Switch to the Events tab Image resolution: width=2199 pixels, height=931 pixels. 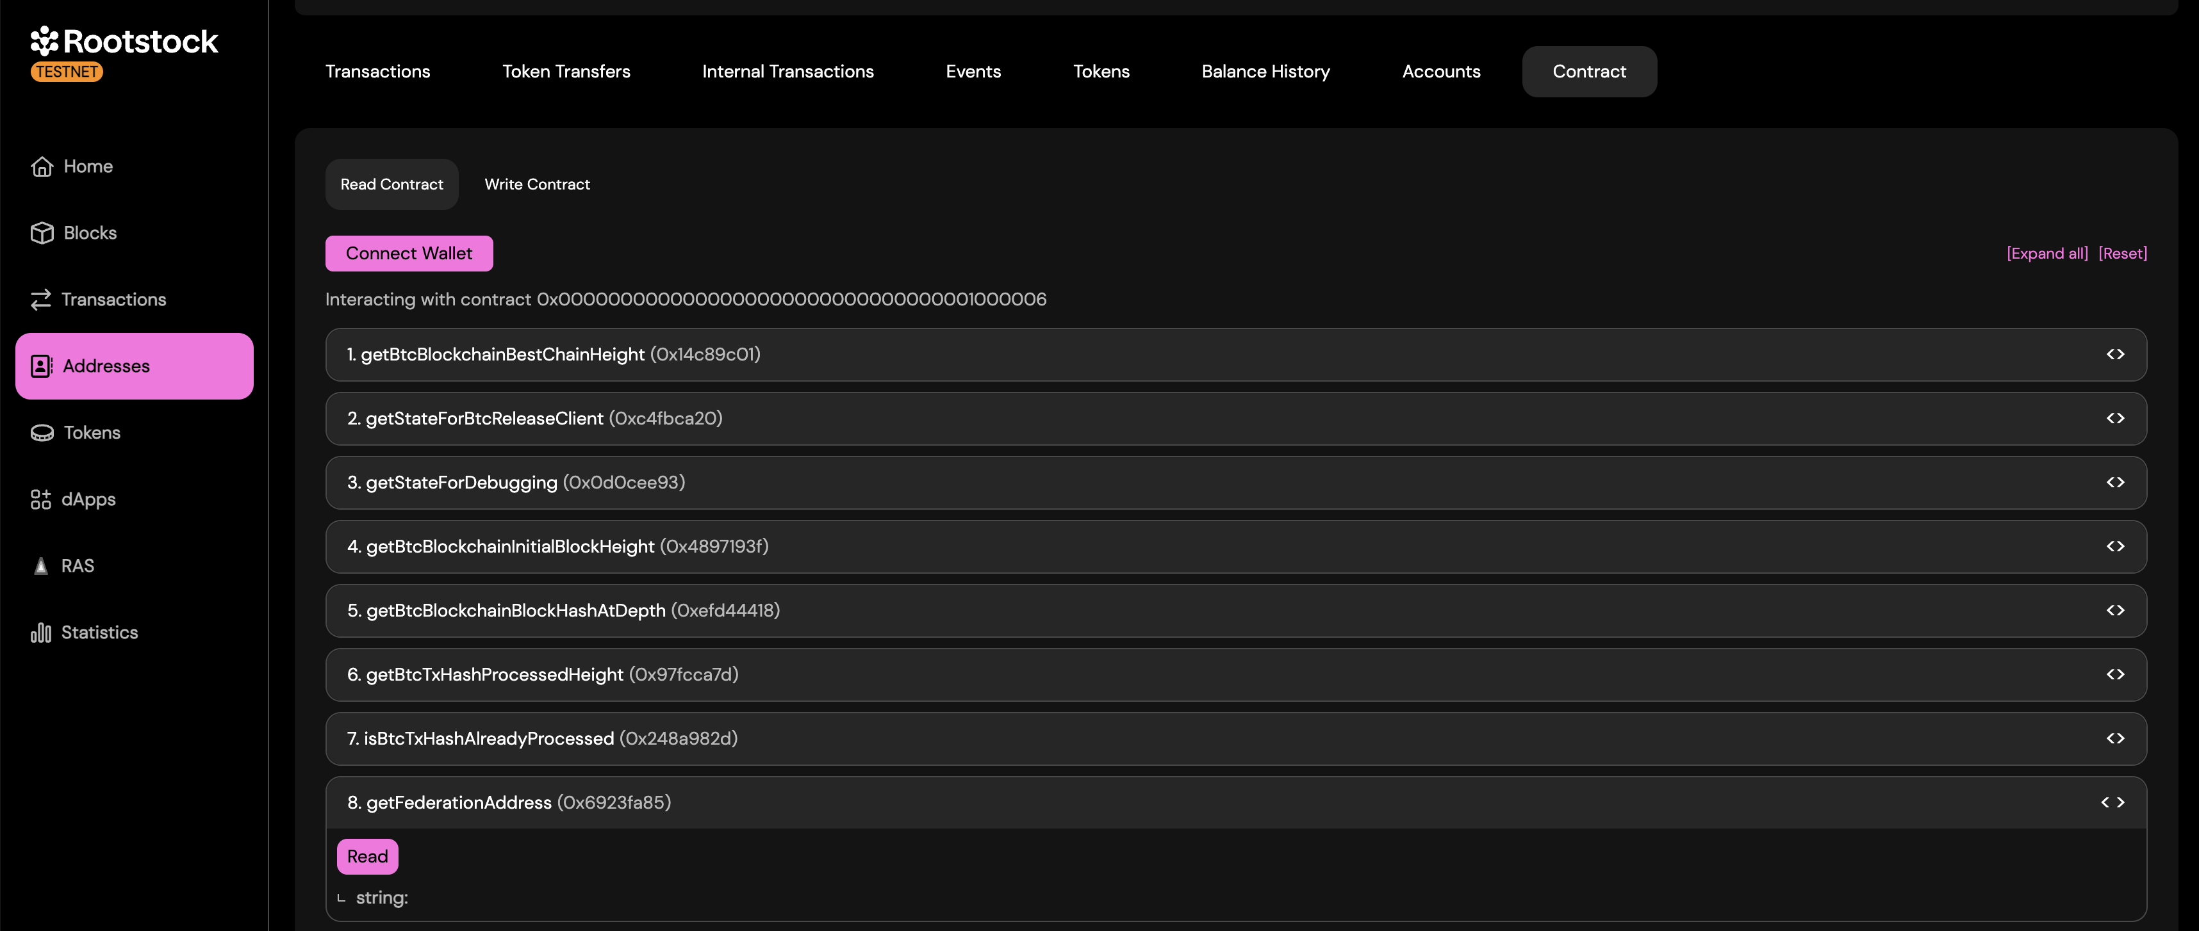[x=972, y=72]
